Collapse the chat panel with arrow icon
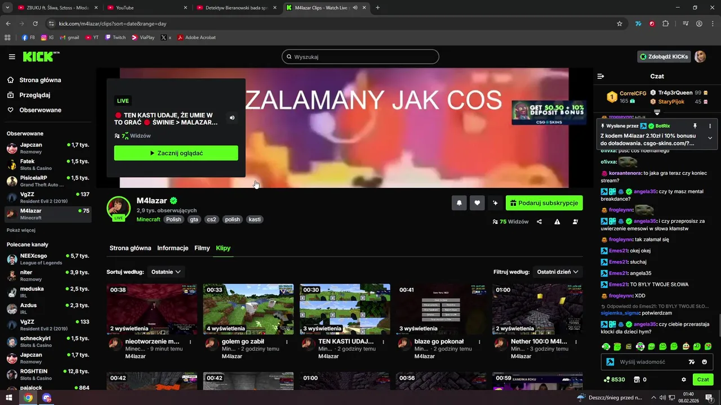The height and width of the screenshot is (405, 721). coord(600,76)
